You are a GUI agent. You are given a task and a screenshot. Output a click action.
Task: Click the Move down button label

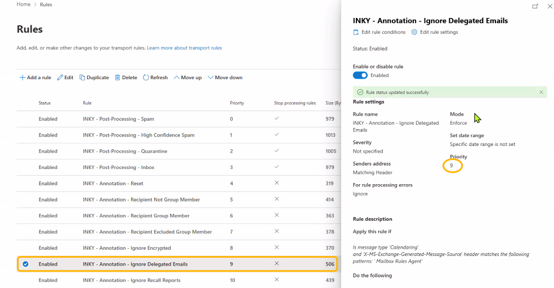pos(229,77)
